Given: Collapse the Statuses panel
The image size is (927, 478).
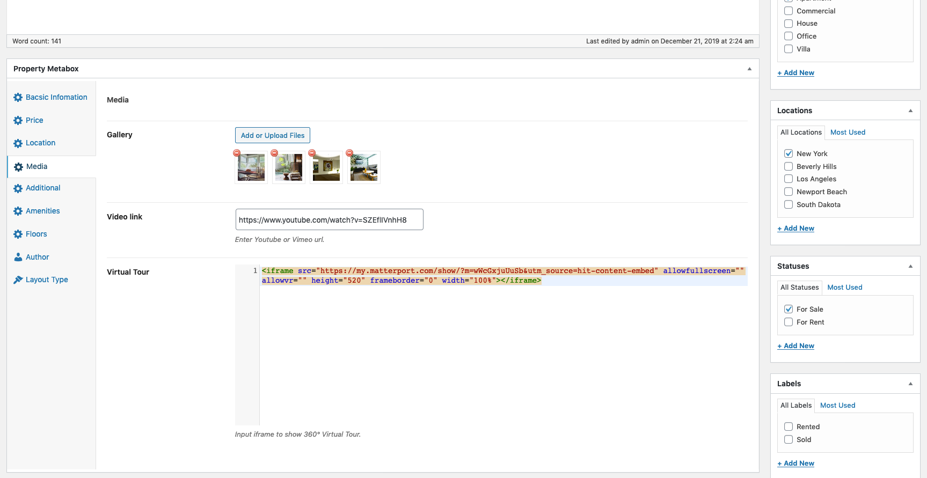Looking at the screenshot, I should coord(910,266).
